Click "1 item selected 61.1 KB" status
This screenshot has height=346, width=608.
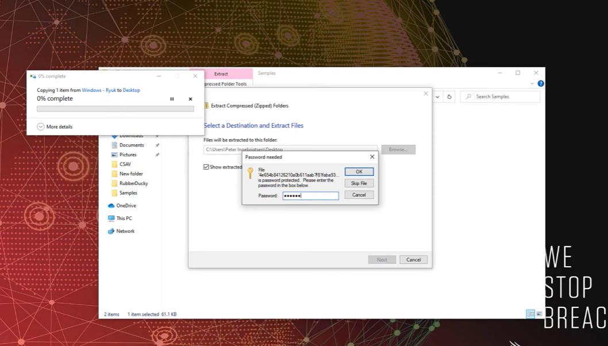(152, 314)
